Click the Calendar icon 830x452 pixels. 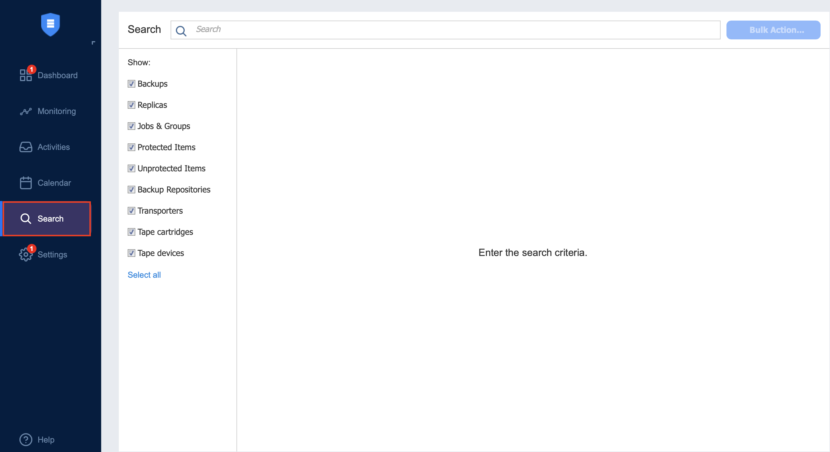[26, 183]
